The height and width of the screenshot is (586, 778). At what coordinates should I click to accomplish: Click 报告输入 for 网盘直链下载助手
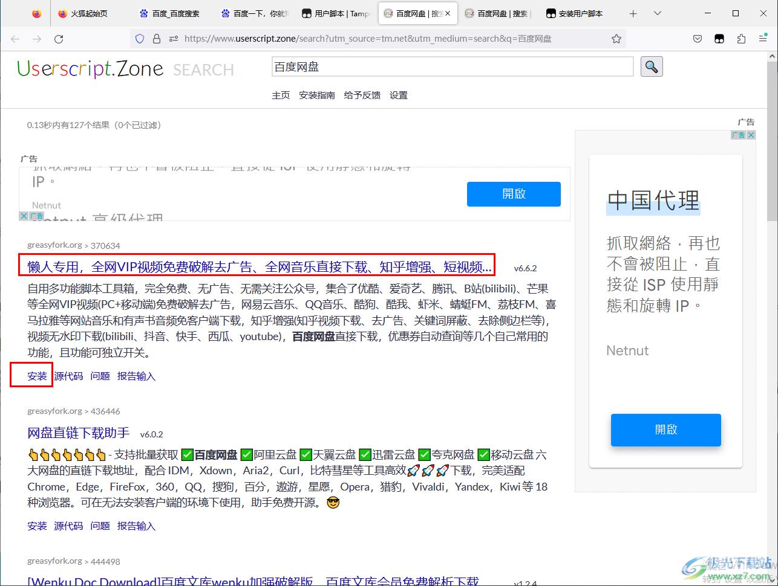coord(136,526)
